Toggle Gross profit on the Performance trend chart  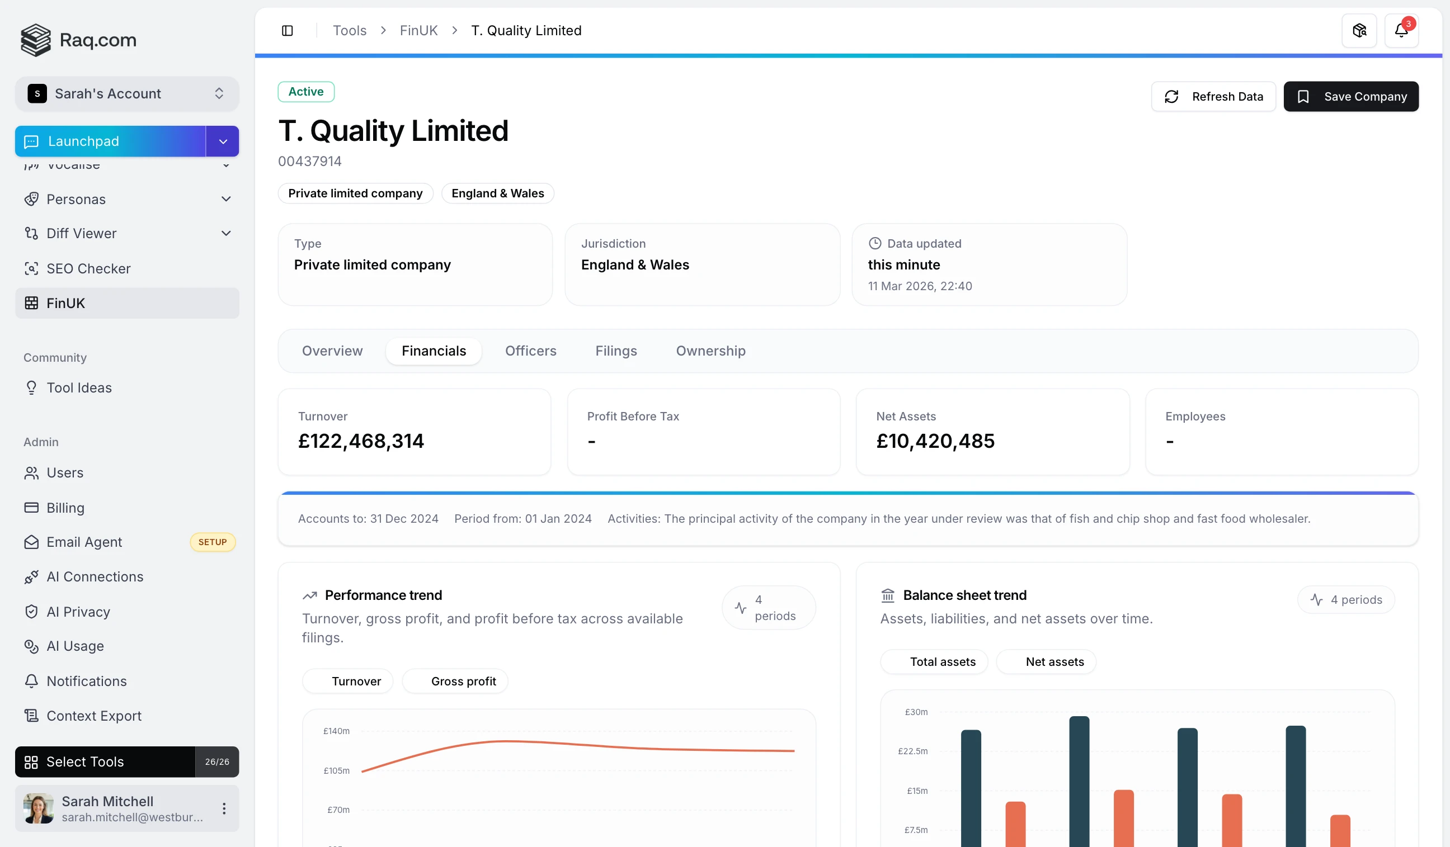(455, 680)
